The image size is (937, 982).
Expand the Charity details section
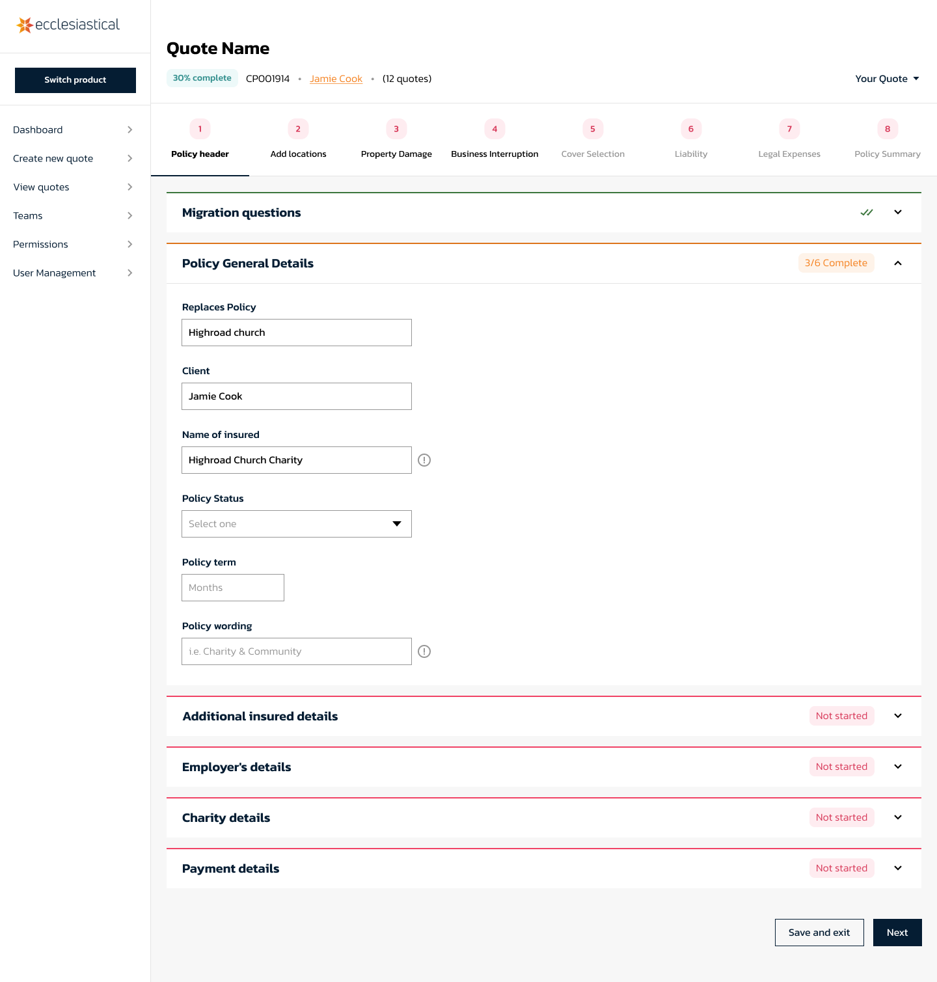pos(898,817)
